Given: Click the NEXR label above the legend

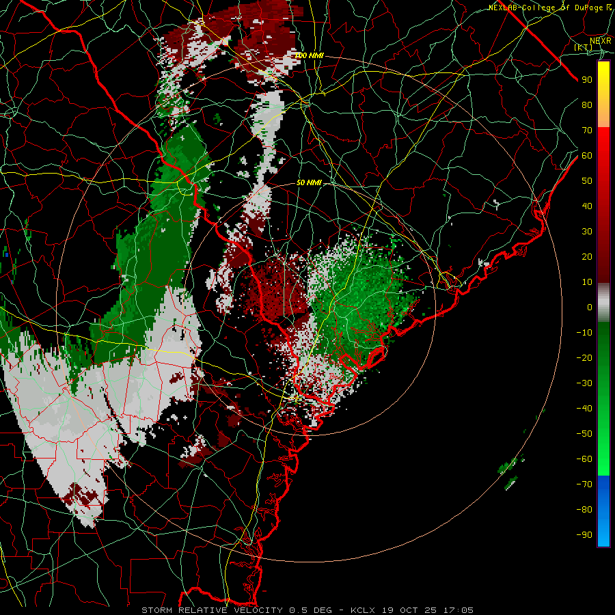Looking at the screenshot, I should (x=601, y=41).
